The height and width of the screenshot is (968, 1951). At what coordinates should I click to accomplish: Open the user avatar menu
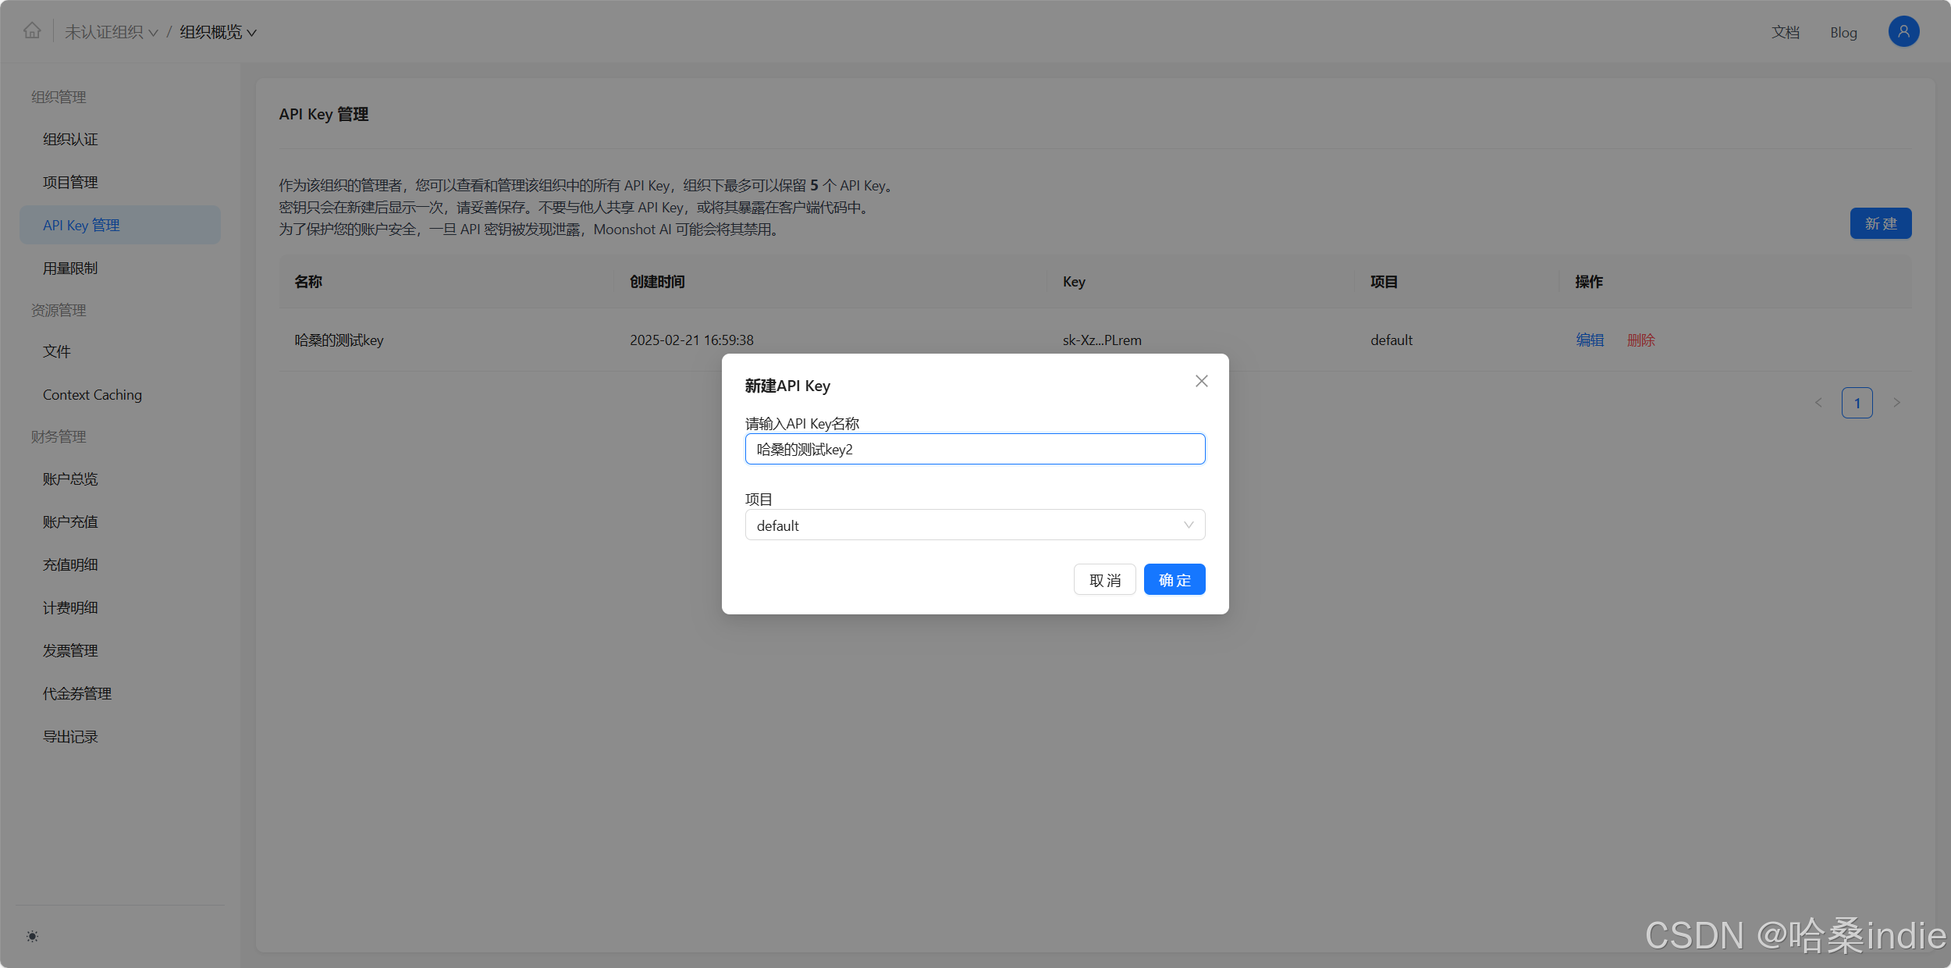pyautogui.click(x=1903, y=32)
